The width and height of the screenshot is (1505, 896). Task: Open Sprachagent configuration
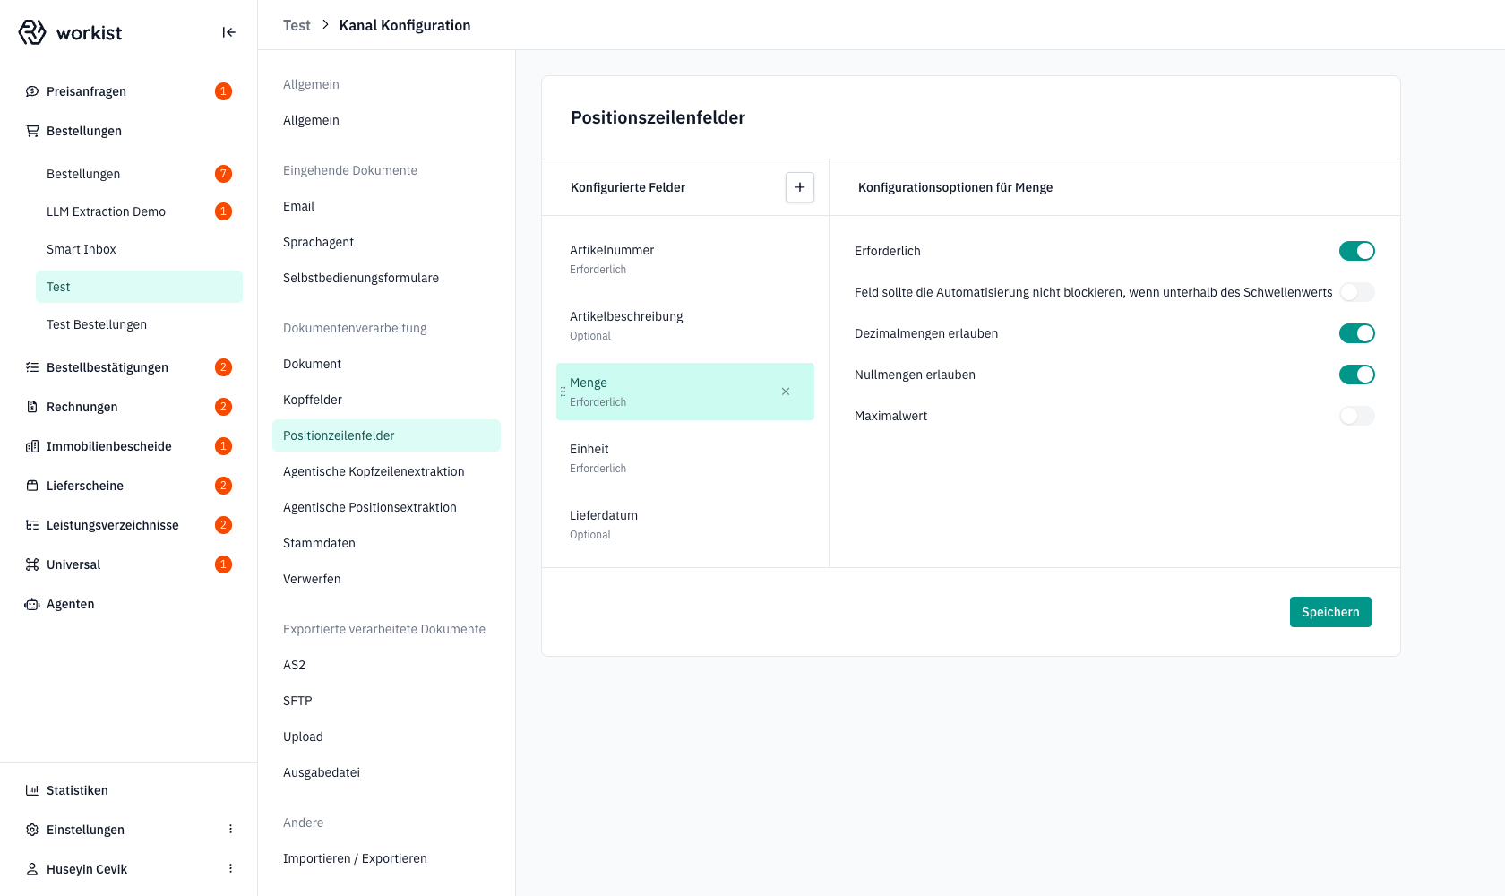[386, 242]
